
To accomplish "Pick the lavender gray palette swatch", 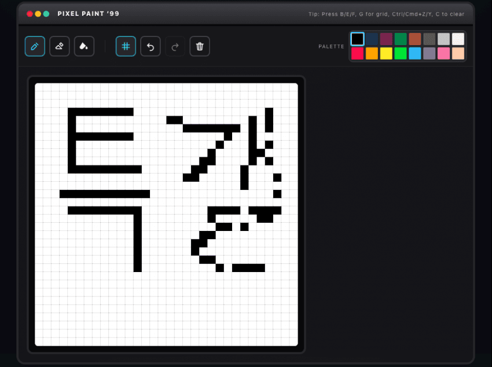I will pyautogui.click(x=429, y=53).
